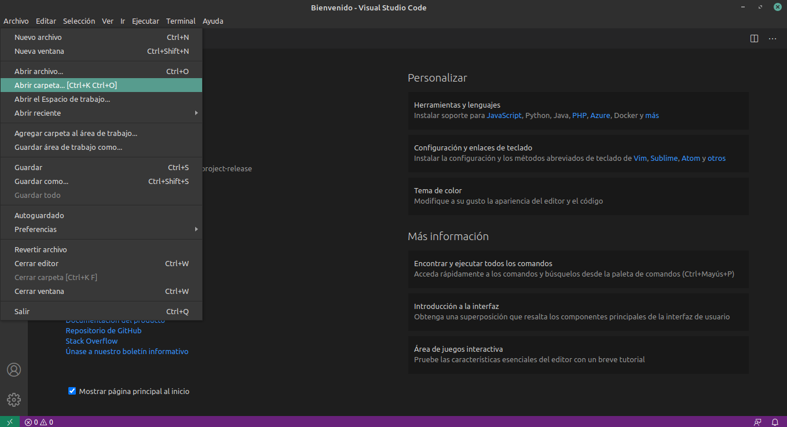Click the 'Vim' keybindings link
This screenshot has width=787, height=427.
(640, 158)
